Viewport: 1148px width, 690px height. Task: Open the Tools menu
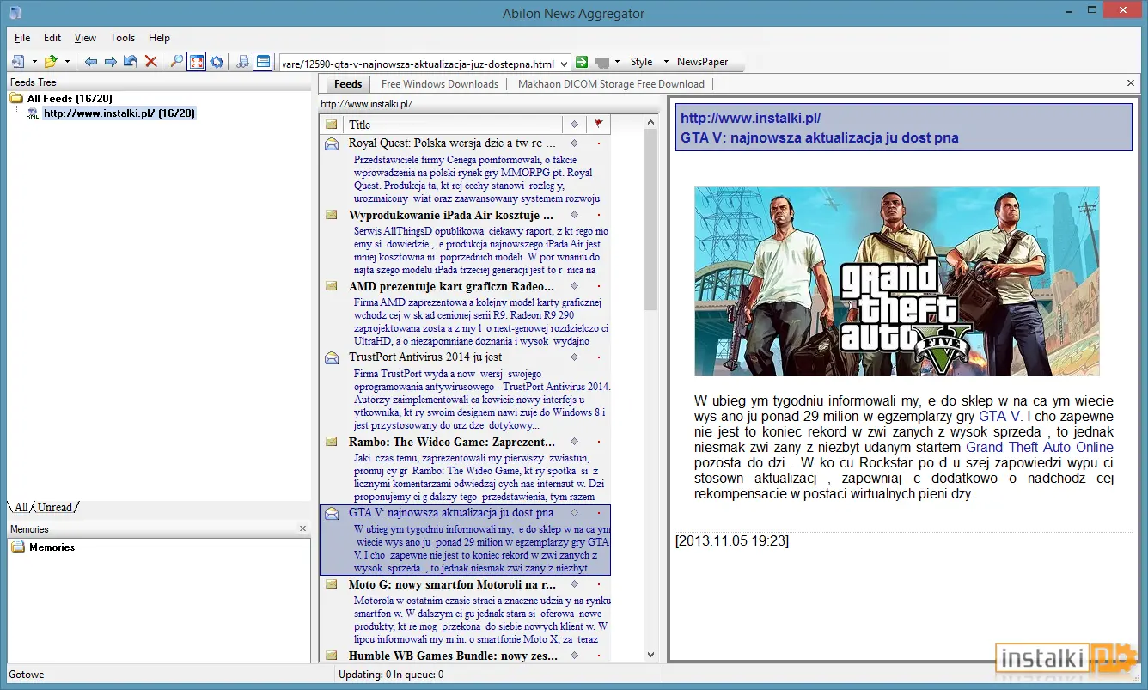click(123, 38)
